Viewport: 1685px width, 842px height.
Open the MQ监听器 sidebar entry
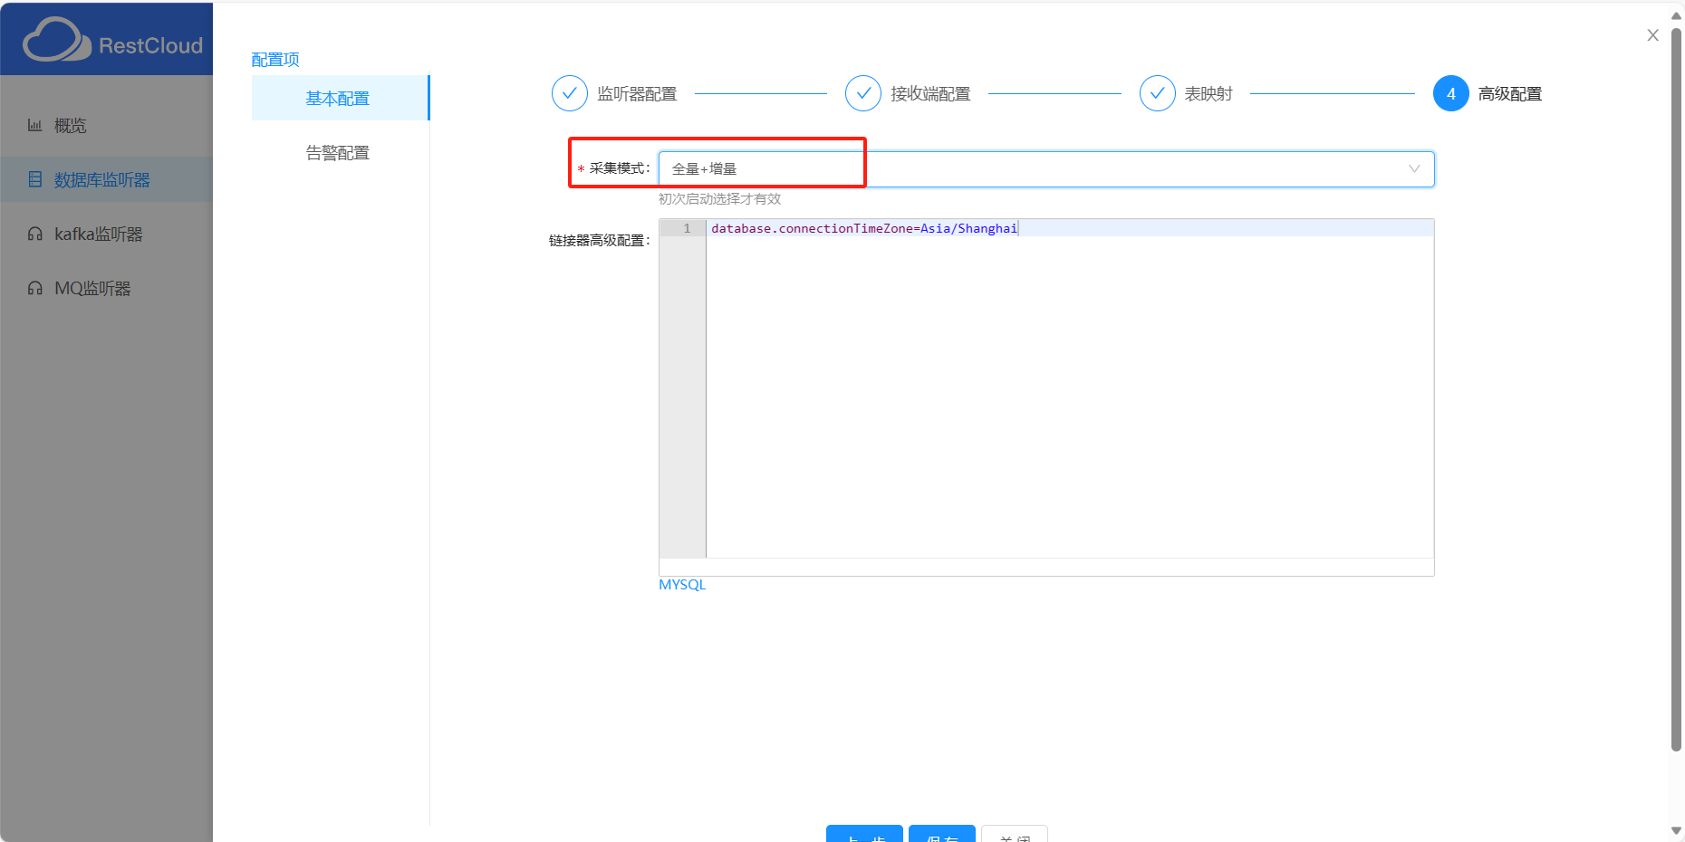(106, 288)
